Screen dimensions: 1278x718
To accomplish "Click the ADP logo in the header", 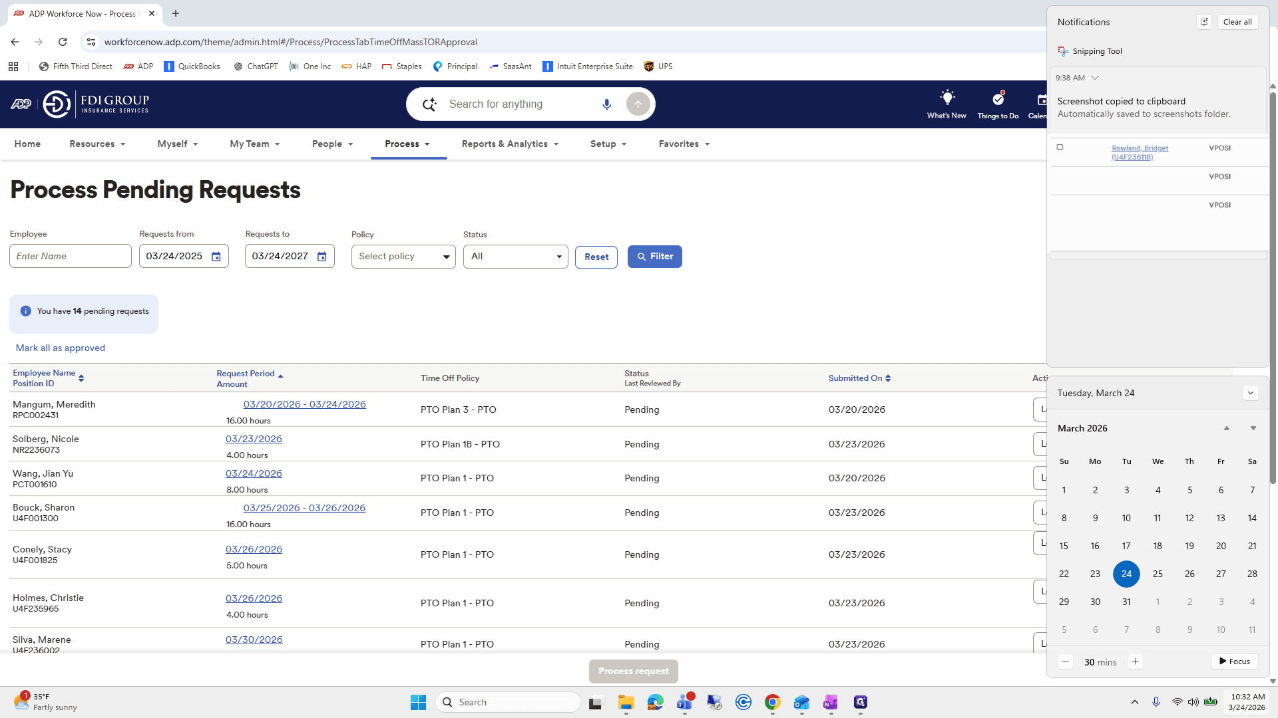I will (21, 104).
